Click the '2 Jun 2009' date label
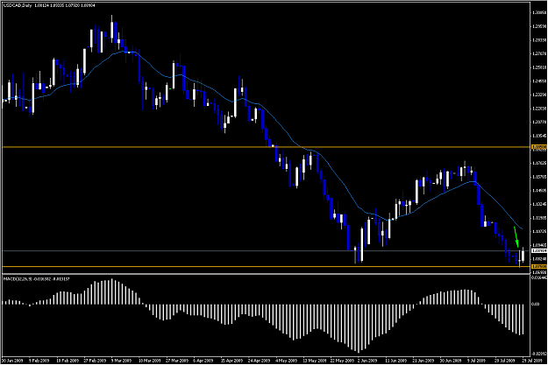The image size is (548, 365). coord(367,361)
